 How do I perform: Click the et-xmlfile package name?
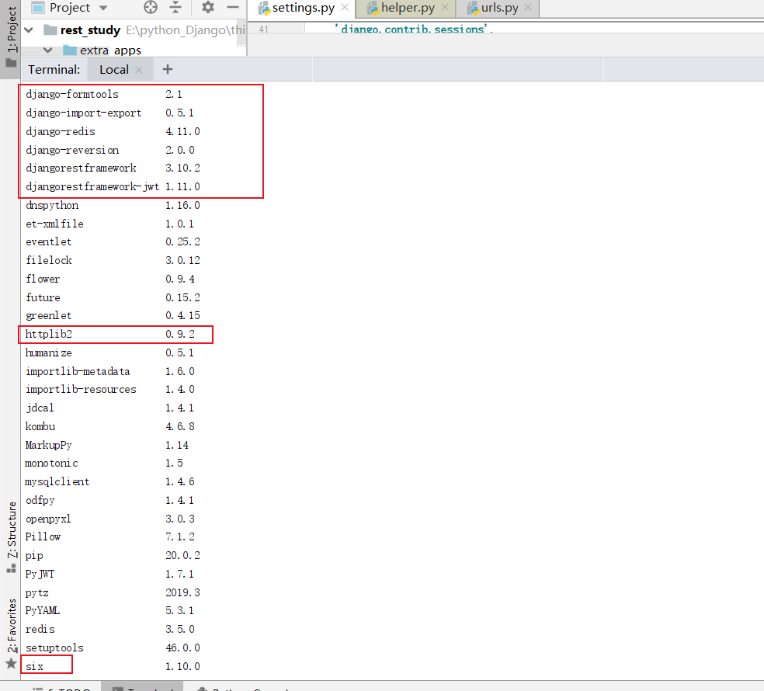tap(54, 223)
